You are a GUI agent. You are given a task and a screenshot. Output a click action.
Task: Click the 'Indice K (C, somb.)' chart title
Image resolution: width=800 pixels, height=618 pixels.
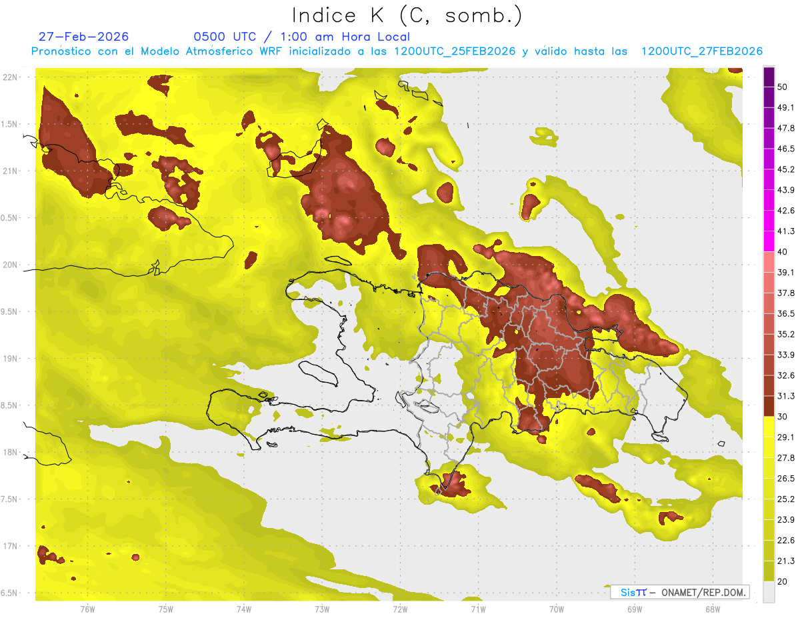407,15
